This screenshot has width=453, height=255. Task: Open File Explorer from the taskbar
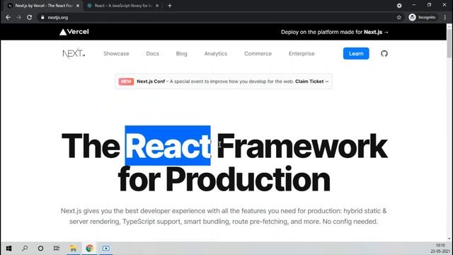(x=74, y=248)
